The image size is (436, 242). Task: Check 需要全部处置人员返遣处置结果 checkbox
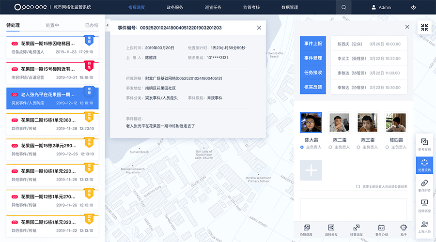358,186
